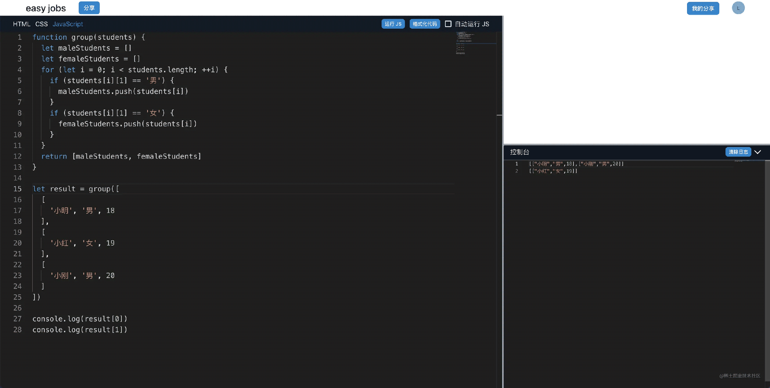Enable the auto-run JS checkbox
This screenshot has width=770, height=388.
[448, 24]
